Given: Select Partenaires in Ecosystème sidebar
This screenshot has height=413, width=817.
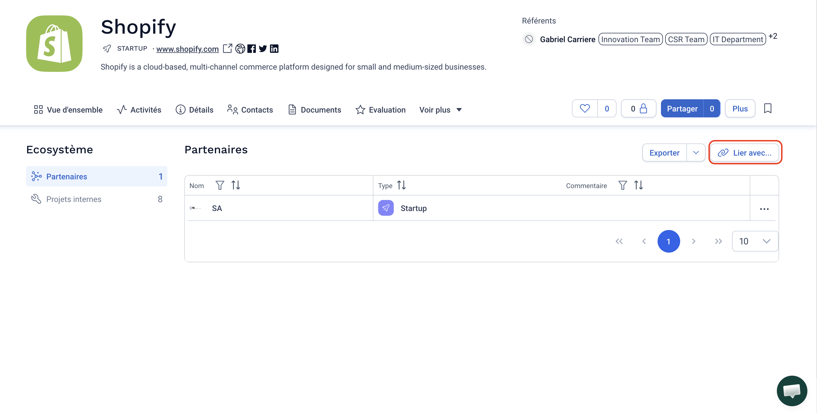Looking at the screenshot, I should point(96,176).
